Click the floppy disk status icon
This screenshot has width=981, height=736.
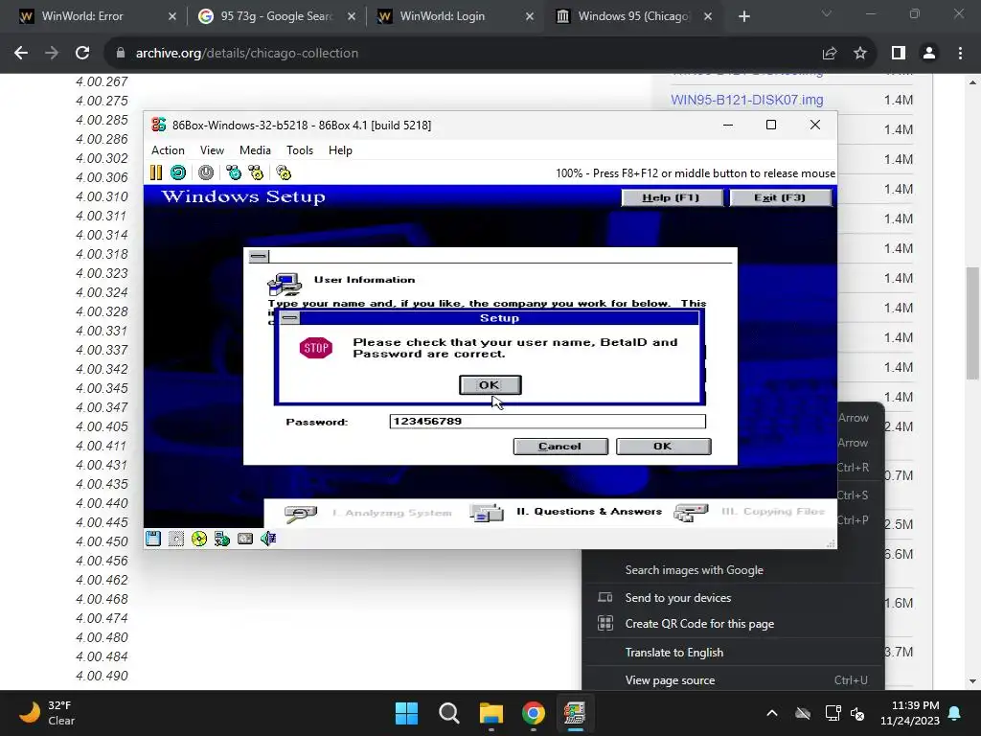tap(153, 539)
